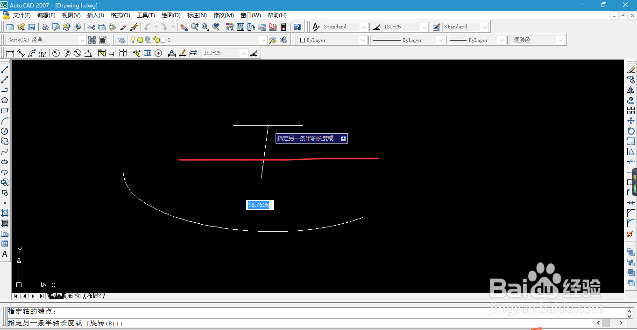
Task: Open the QuickCalc calculator icon
Action: (283, 27)
